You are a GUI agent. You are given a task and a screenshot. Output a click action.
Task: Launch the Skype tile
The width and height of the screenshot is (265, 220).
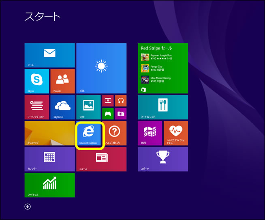37,81
